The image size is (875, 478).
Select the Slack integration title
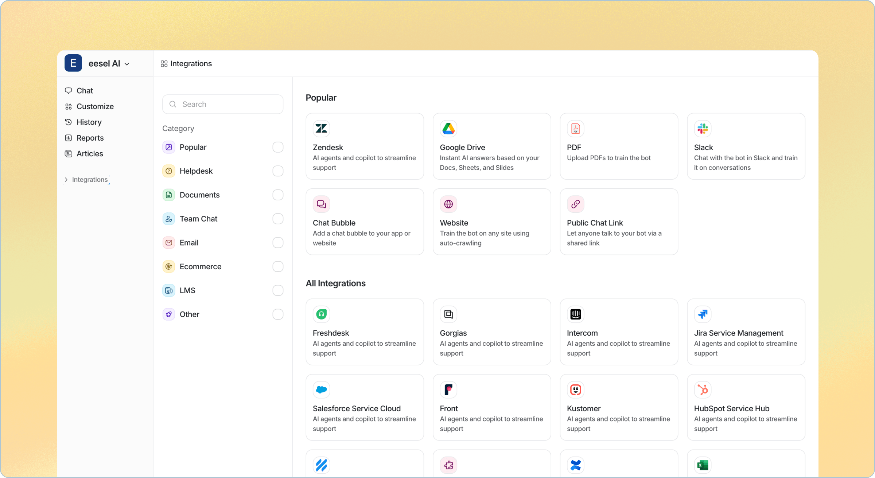click(703, 147)
